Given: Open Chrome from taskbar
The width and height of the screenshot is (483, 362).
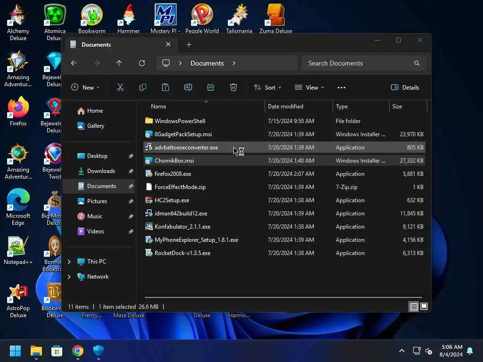Looking at the screenshot, I should (78, 351).
